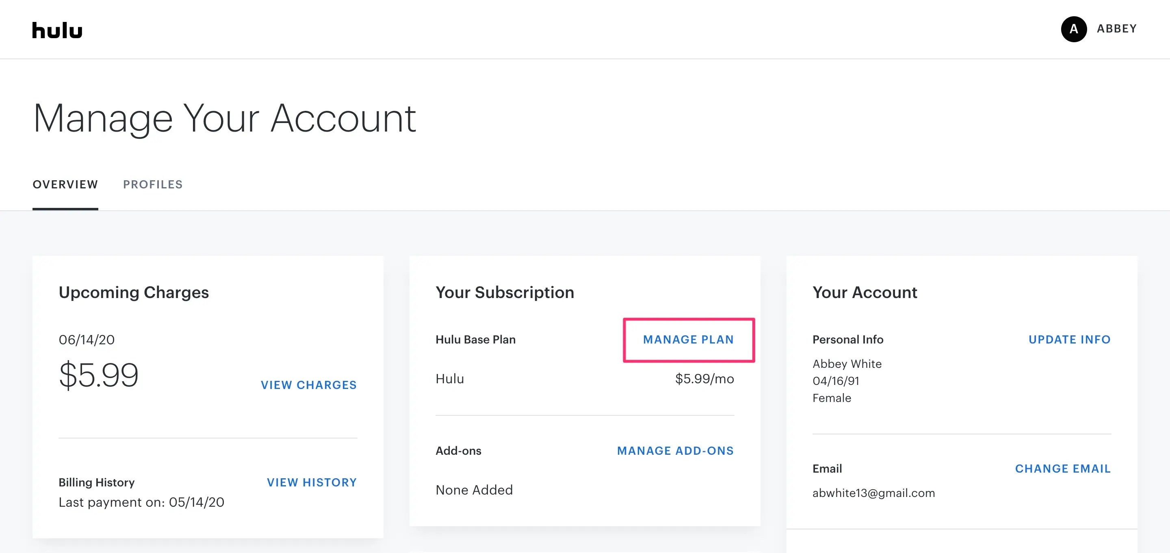Click Update Info for Personal Info
Viewport: 1170px width, 553px height.
pos(1070,339)
